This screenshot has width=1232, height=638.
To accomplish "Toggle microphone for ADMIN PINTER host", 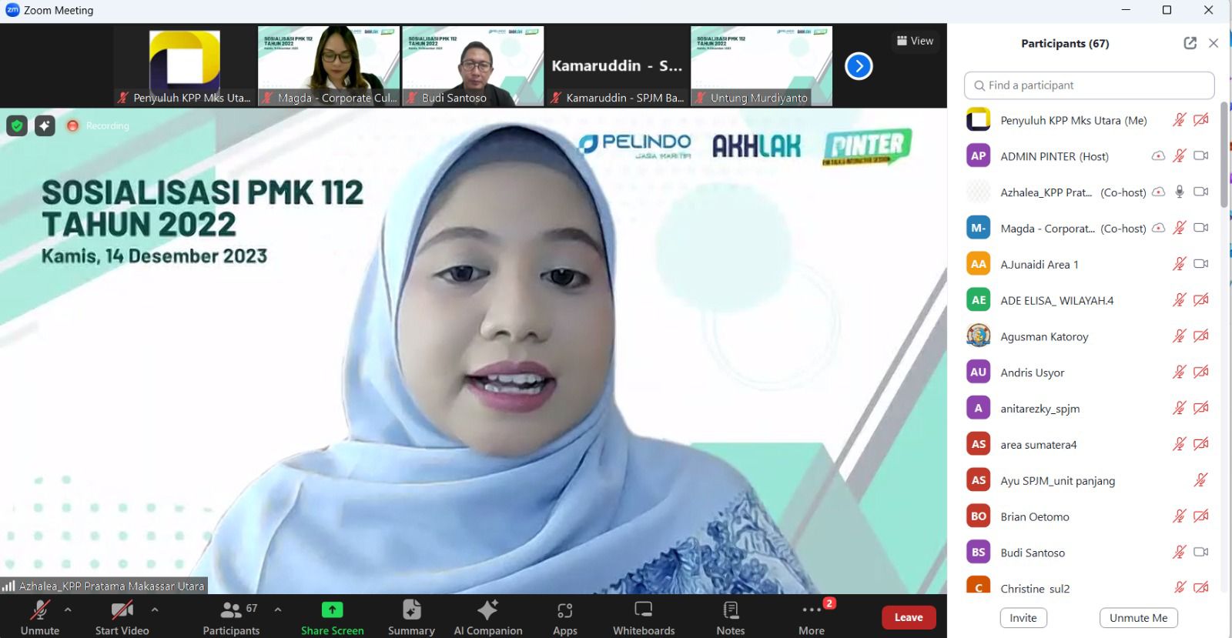I will click(1179, 156).
